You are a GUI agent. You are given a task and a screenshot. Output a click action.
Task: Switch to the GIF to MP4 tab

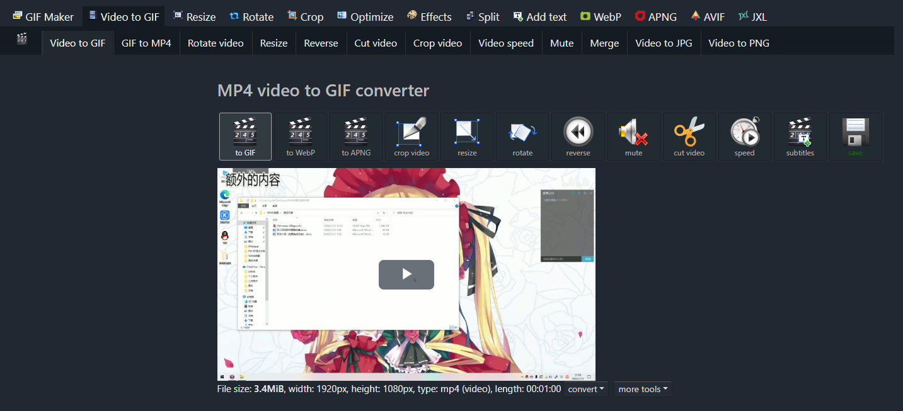[x=146, y=43]
